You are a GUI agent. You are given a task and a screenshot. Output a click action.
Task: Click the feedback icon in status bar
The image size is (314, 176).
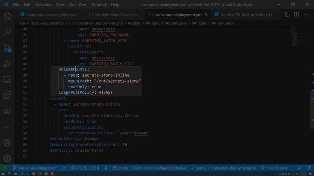coord(299,168)
